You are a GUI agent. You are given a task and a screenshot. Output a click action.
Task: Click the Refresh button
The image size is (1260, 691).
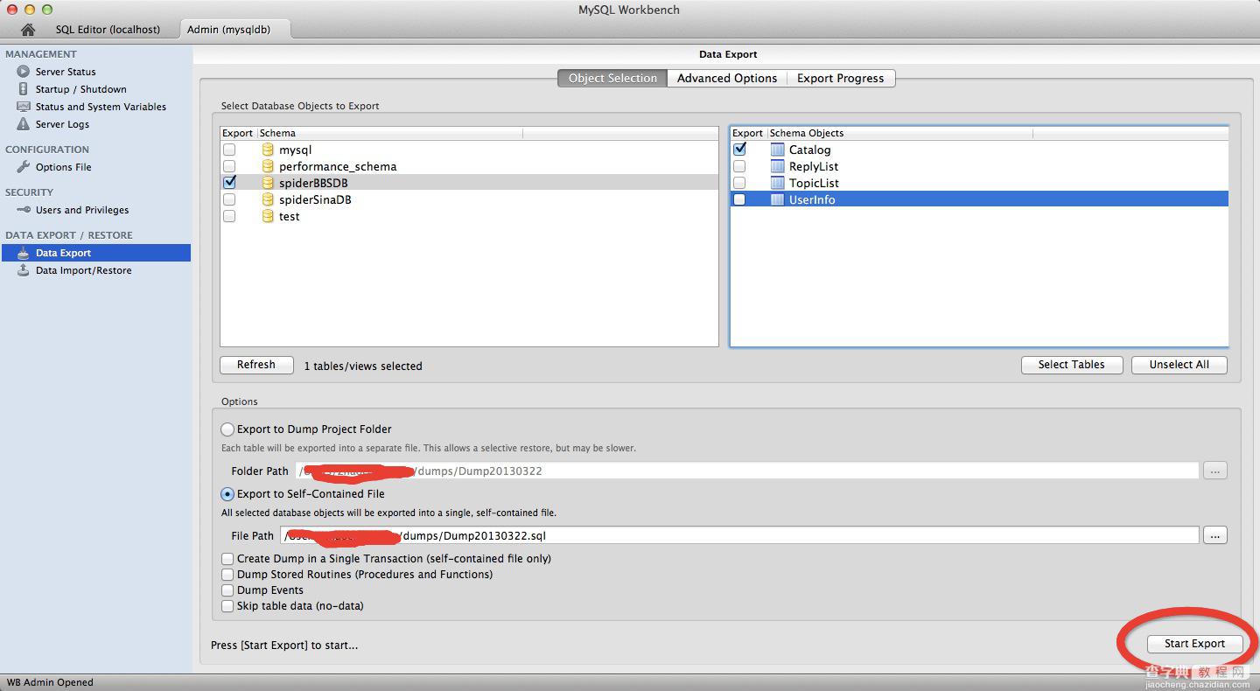tap(256, 365)
